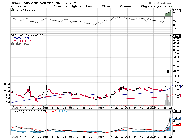
Task: Click the RSI(14) 96.83 legend label
Action: [25, 10]
